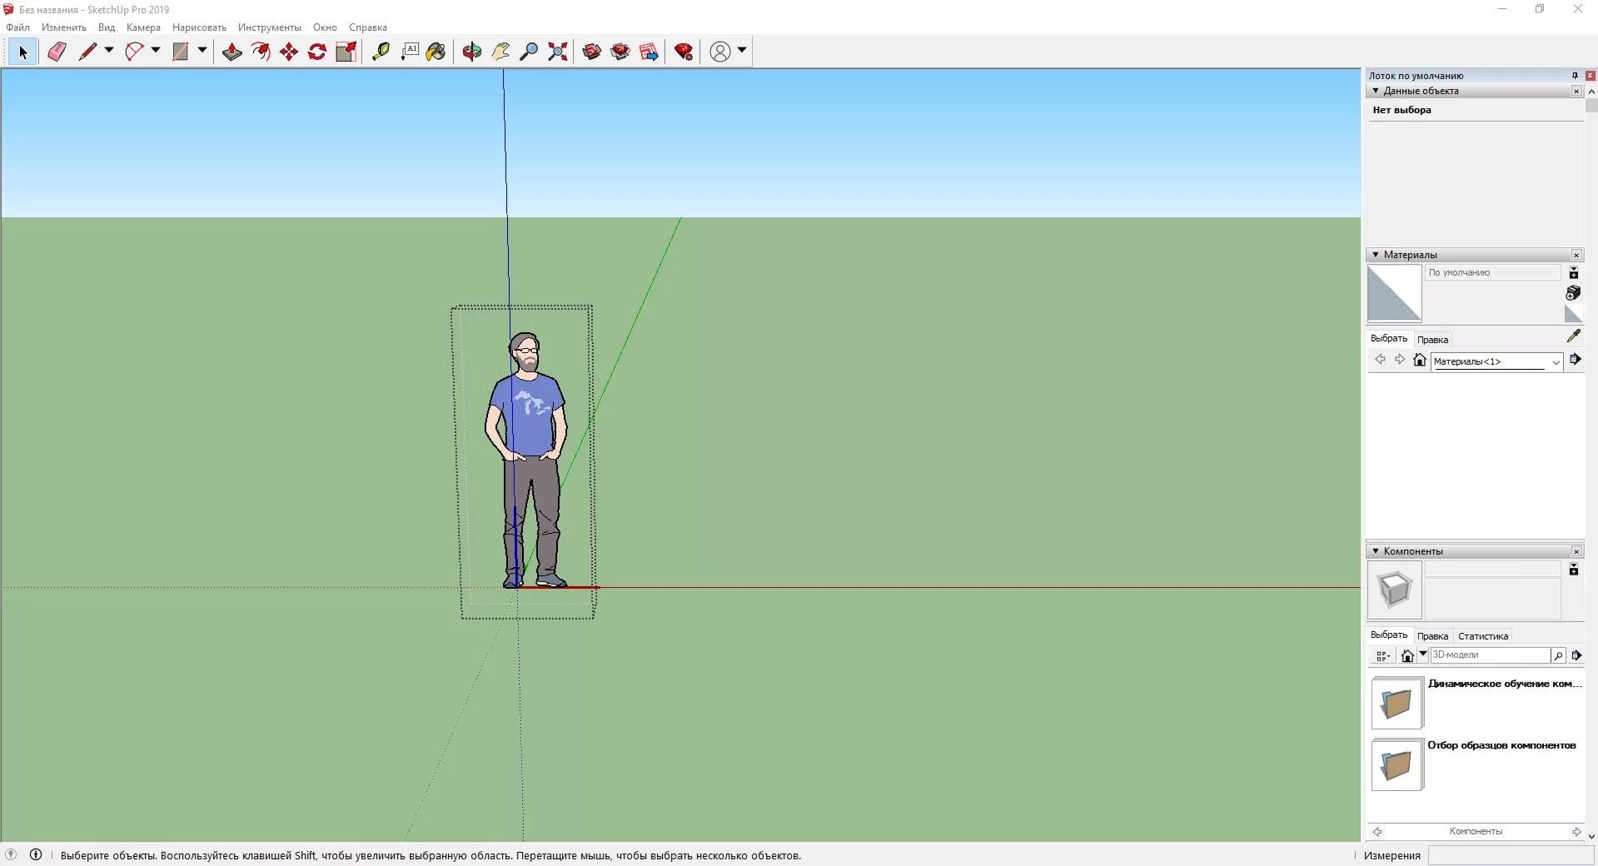This screenshot has width=1598, height=866.
Task: Switch to materials Правка tab
Action: [x=1432, y=340]
